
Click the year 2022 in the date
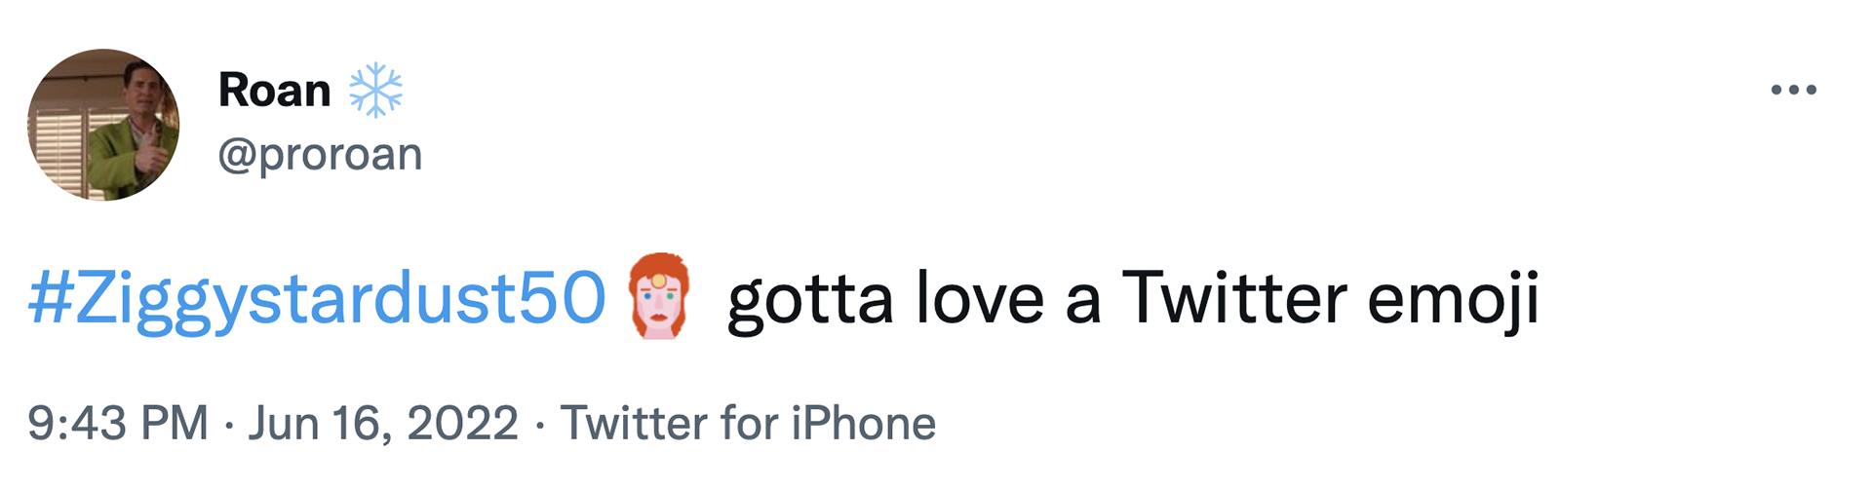click(x=462, y=423)
